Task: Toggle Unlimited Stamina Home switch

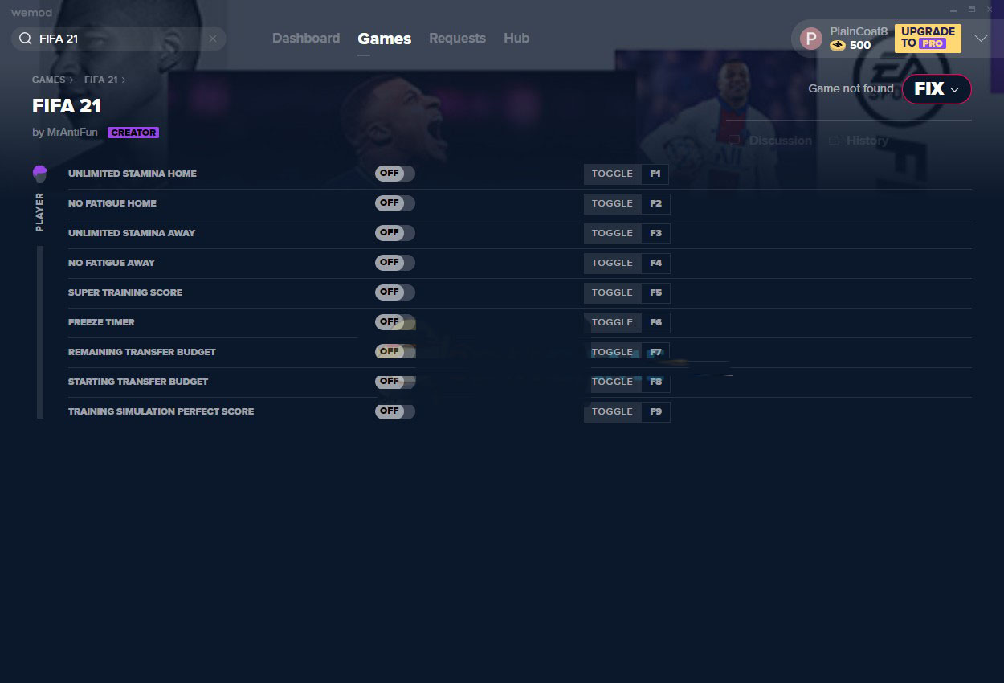Action: [395, 174]
